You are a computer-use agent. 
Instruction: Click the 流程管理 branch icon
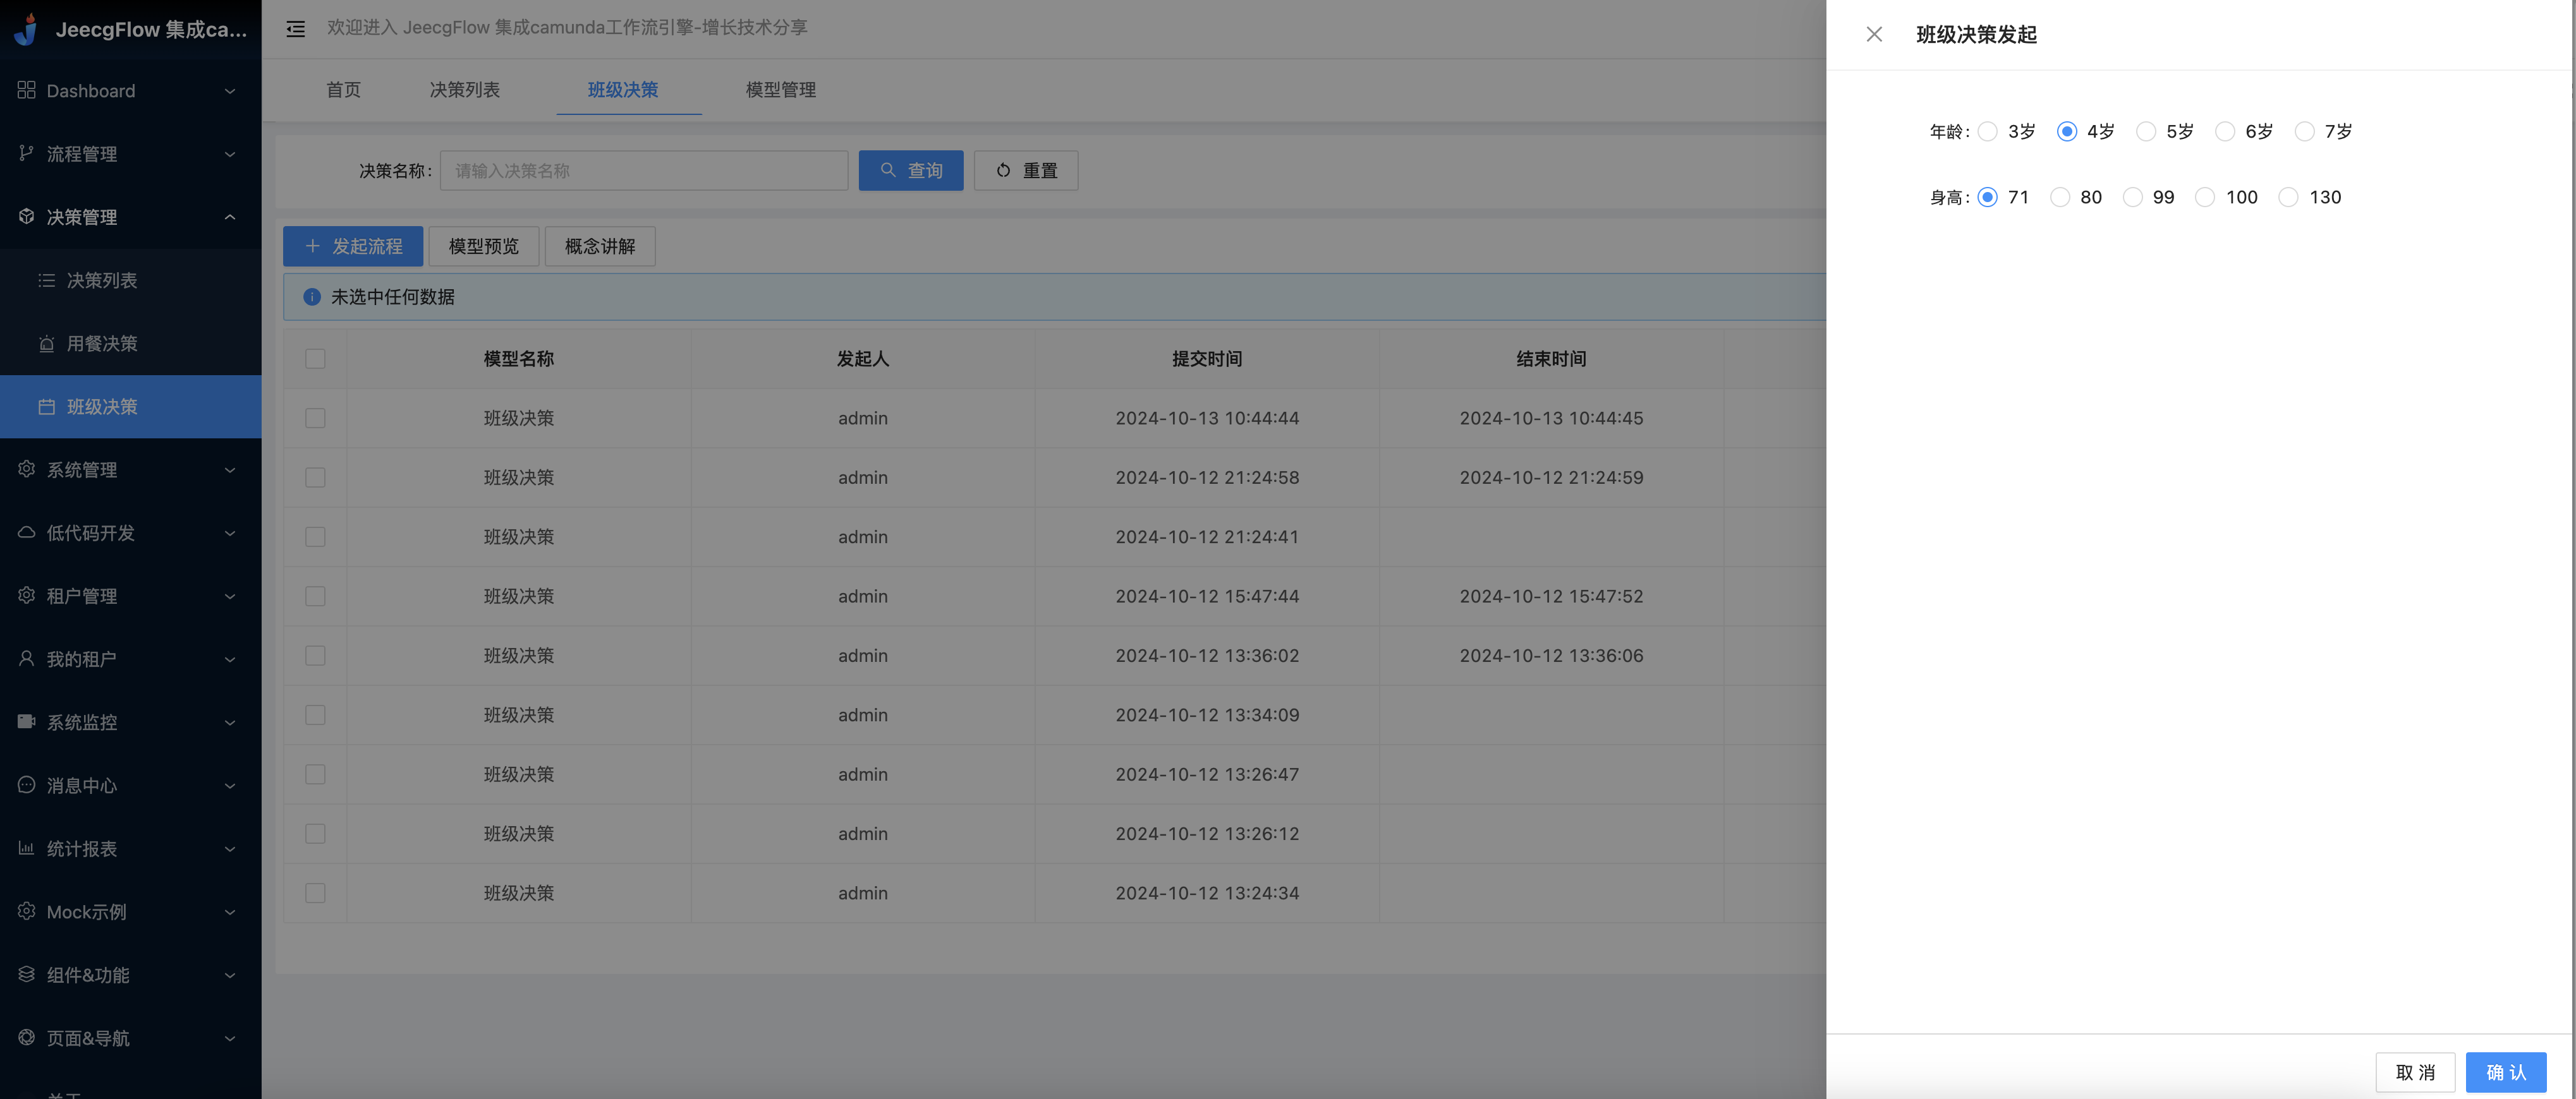pos(26,154)
